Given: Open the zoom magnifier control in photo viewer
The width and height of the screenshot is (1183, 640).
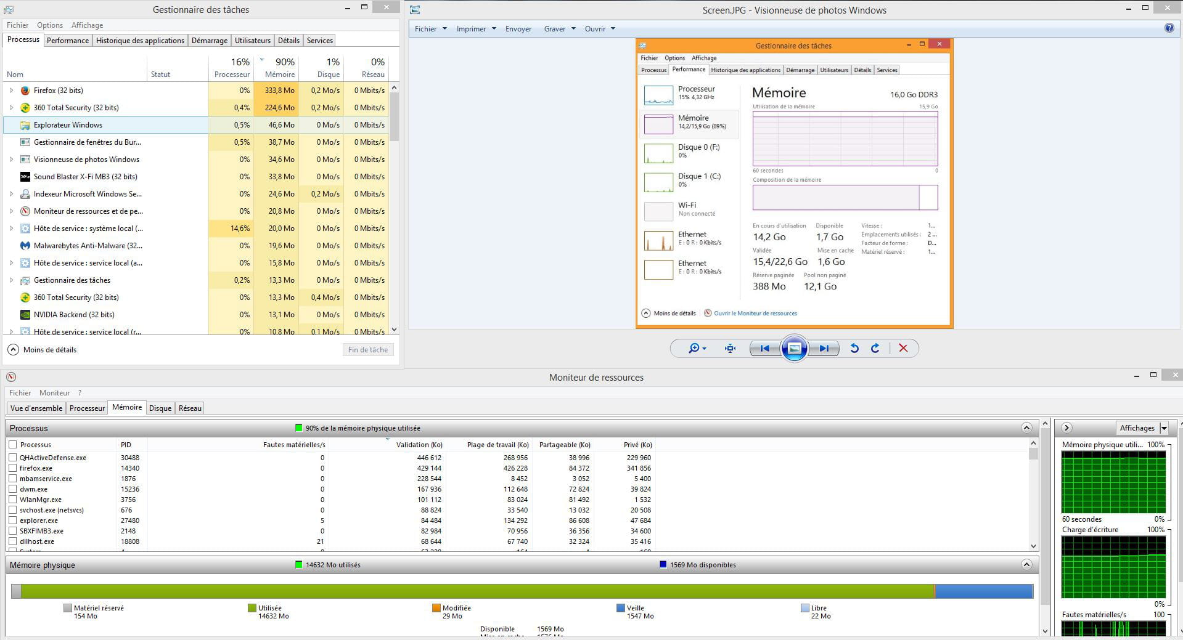Looking at the screenshot, I should click(x=697, y=349).
